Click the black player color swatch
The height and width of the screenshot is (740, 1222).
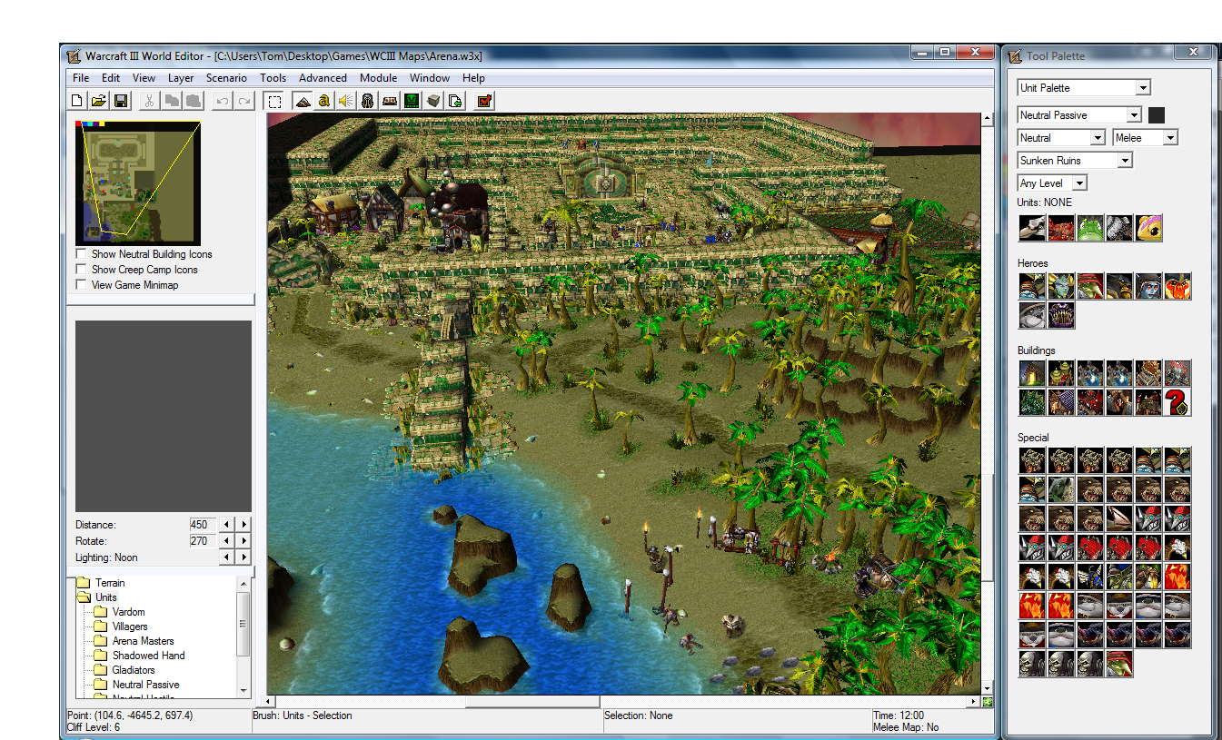[x=1157, y=115]
